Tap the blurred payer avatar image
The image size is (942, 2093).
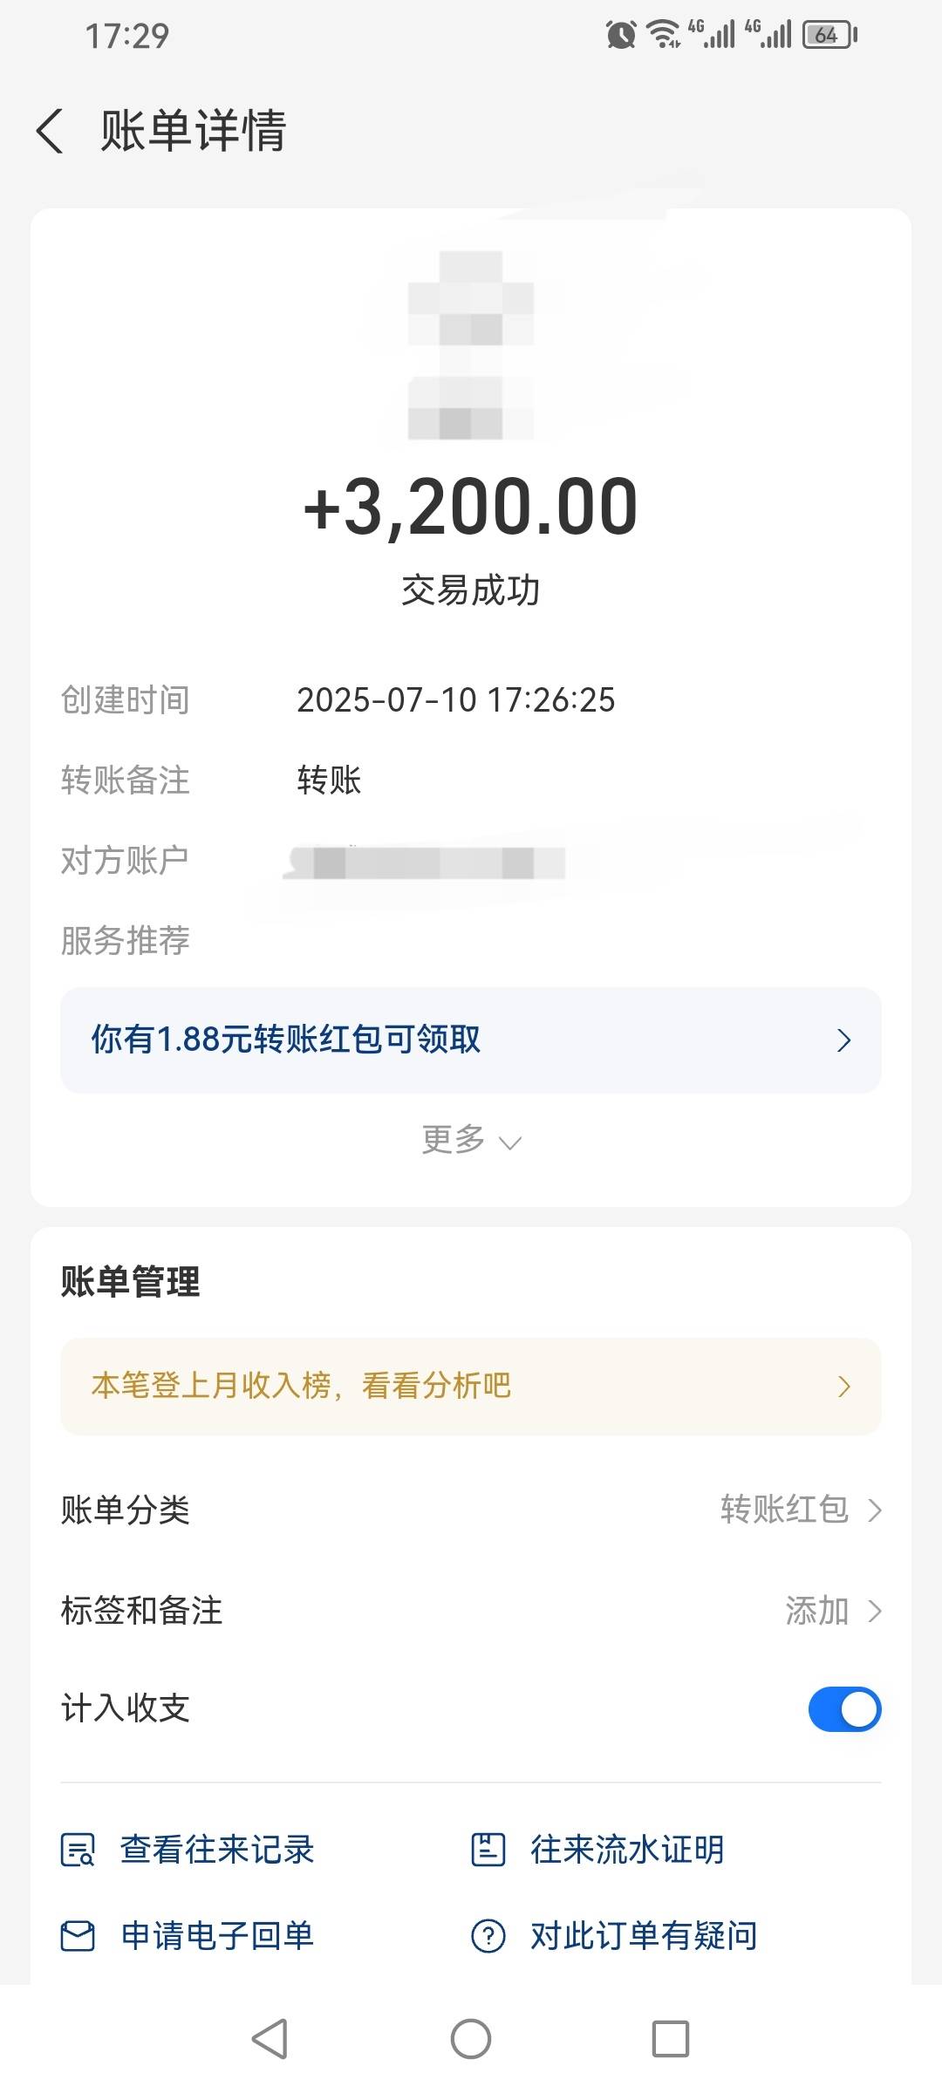click(471, 344)
